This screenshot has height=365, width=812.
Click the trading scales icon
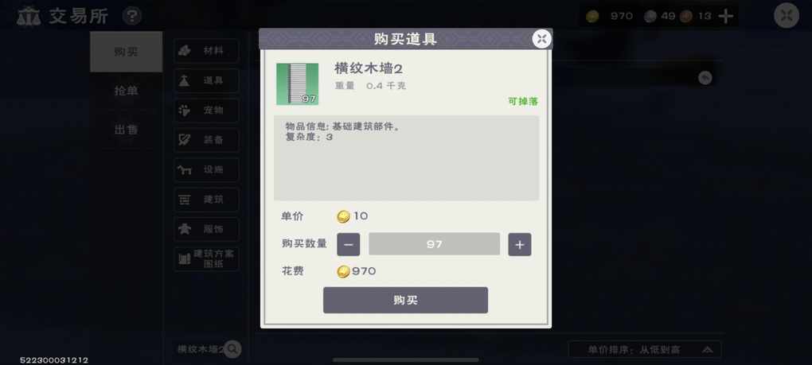[x=29, y=16]
